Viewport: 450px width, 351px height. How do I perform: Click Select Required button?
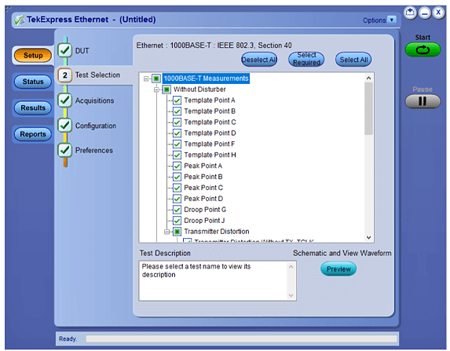coord(306,59)
